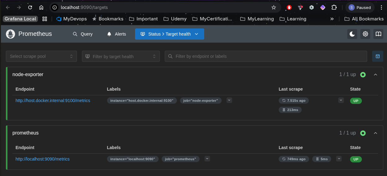Screen dimensions: 387x176
Task: Go to the Query page
Action: pos(83,34)
